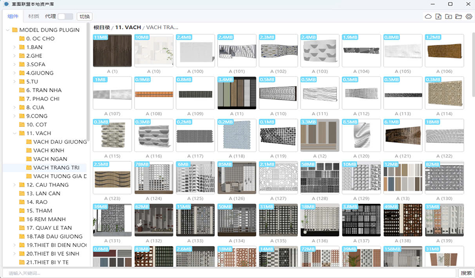Select the 组件 tab
475x278 pixels.
pyautogui.click(x=13, y=16)
